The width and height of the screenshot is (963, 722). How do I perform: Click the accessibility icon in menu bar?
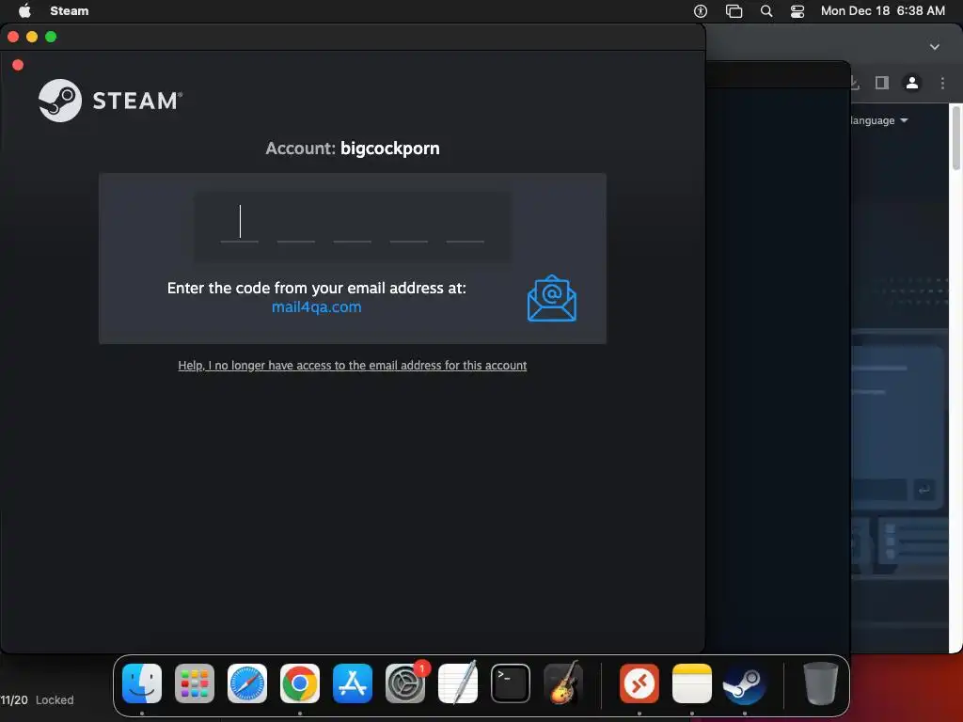click(700, 11)
